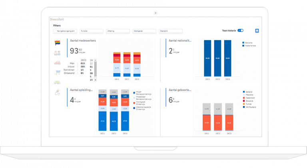Toggle the Toon historie switch
The height and width of the screenshot is (168, 307).
[240, 30]
